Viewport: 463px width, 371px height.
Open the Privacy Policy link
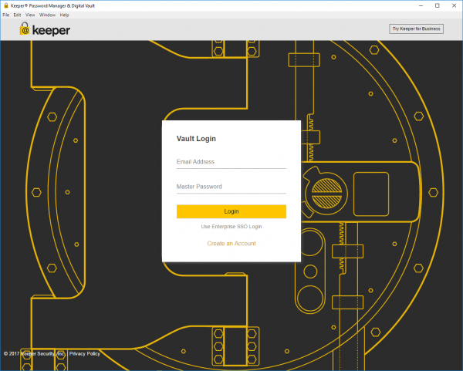[x=84, y=354]
